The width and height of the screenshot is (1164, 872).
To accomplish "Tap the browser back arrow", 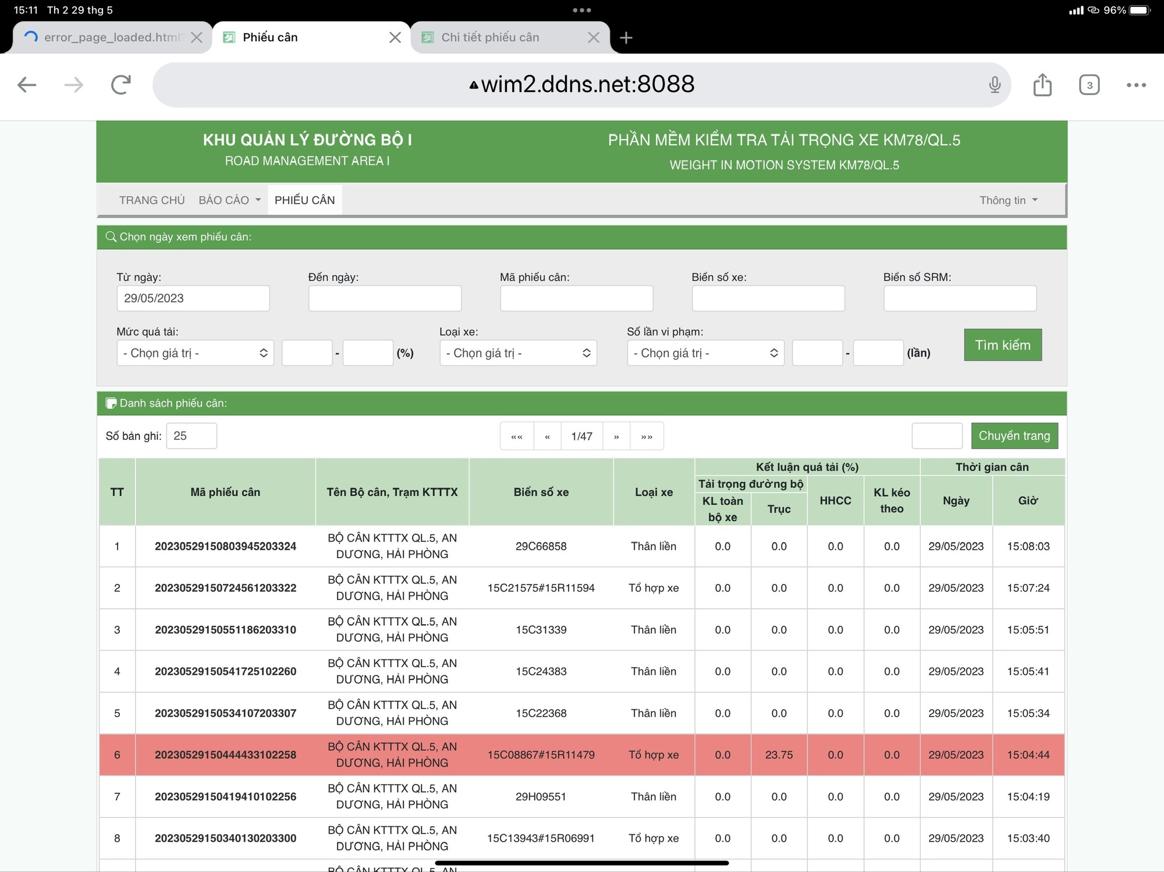I will (27, 85).
